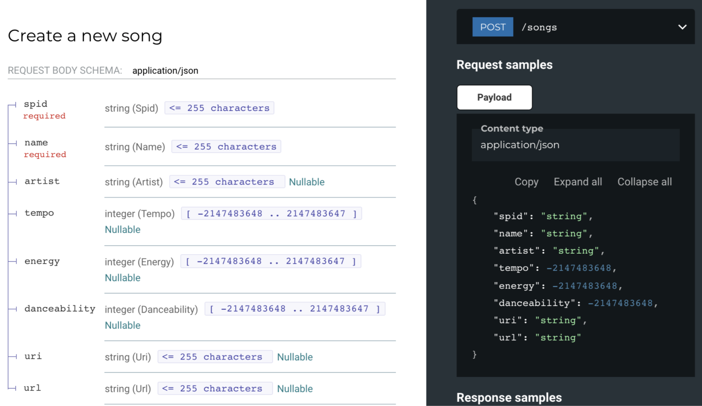Click the url property in schema
This screenshot has height=406, width=702.
click(32, 388)
